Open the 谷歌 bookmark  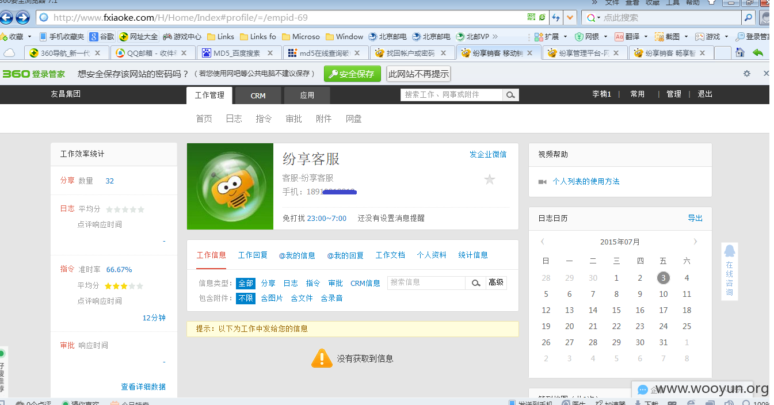pos(102,36)
